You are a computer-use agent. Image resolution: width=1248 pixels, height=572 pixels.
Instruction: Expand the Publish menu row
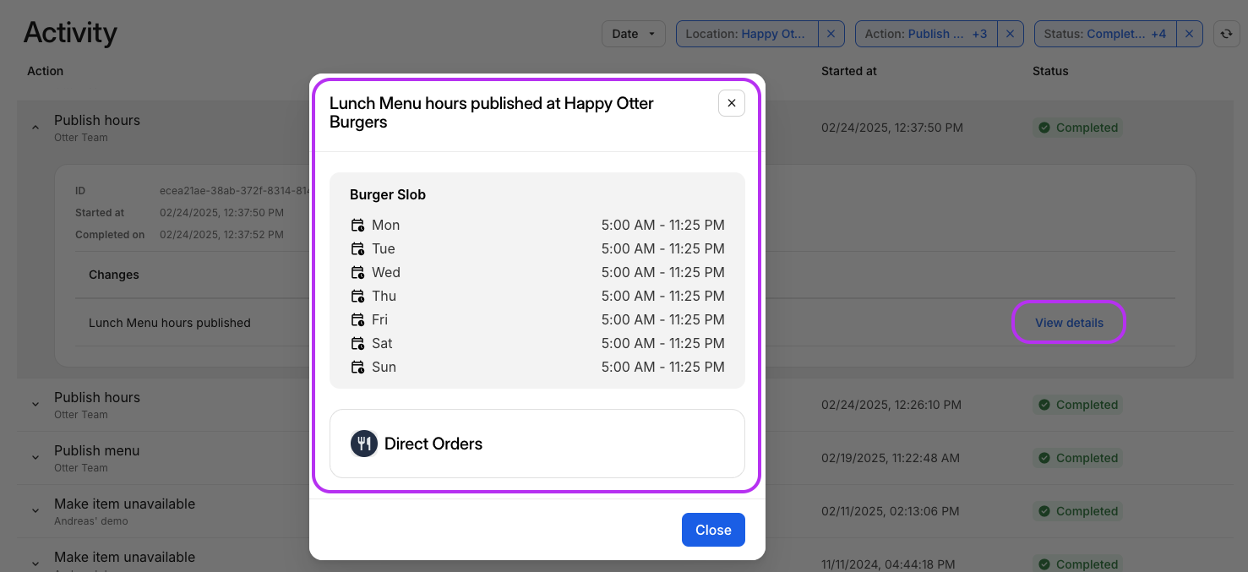pyautogui.click(x=35, y=458)
